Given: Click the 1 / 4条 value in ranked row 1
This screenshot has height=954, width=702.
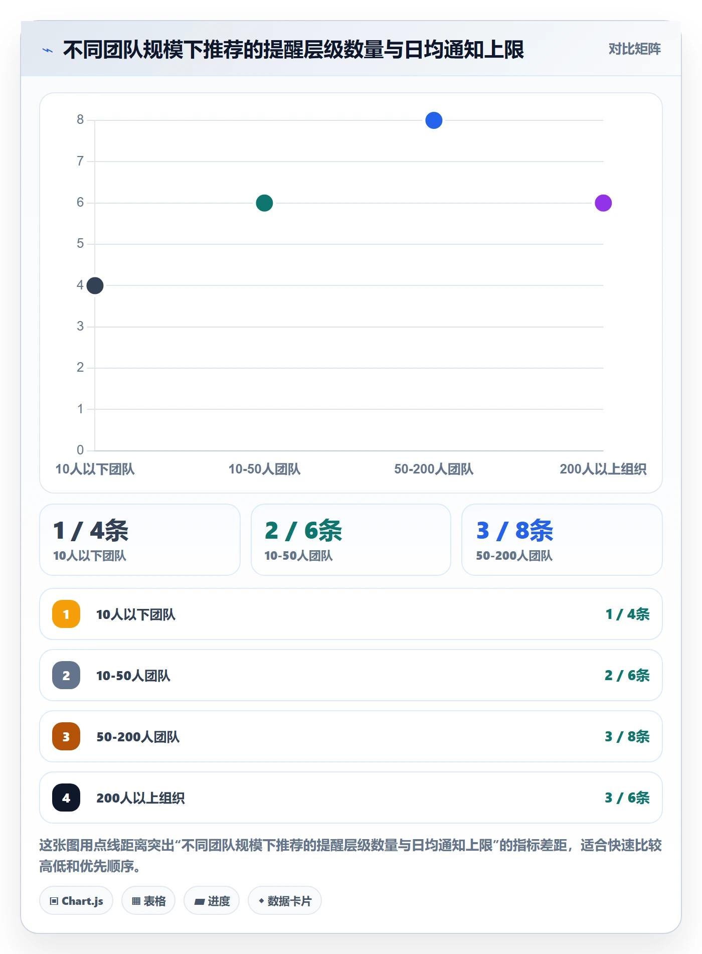Looking at the screenshot, I should (x=627, y=614).
